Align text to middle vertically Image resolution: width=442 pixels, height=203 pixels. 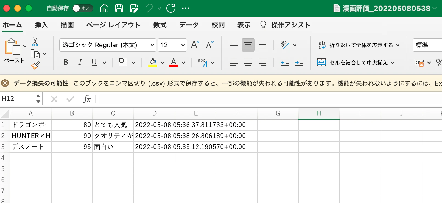pyautogui.click(x=248, y=45)
